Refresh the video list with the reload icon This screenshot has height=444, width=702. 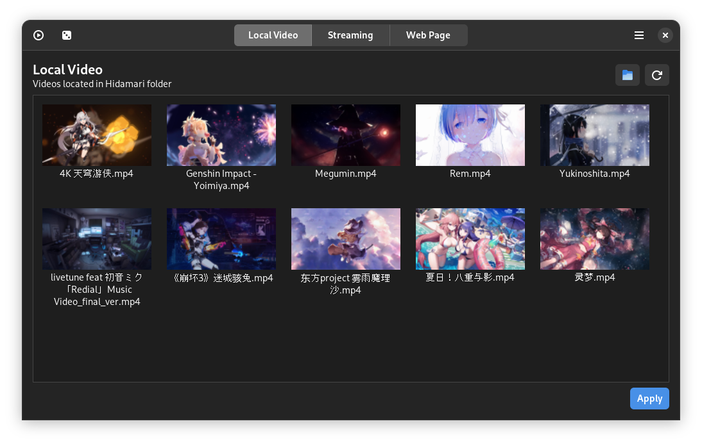pos(657,75)
